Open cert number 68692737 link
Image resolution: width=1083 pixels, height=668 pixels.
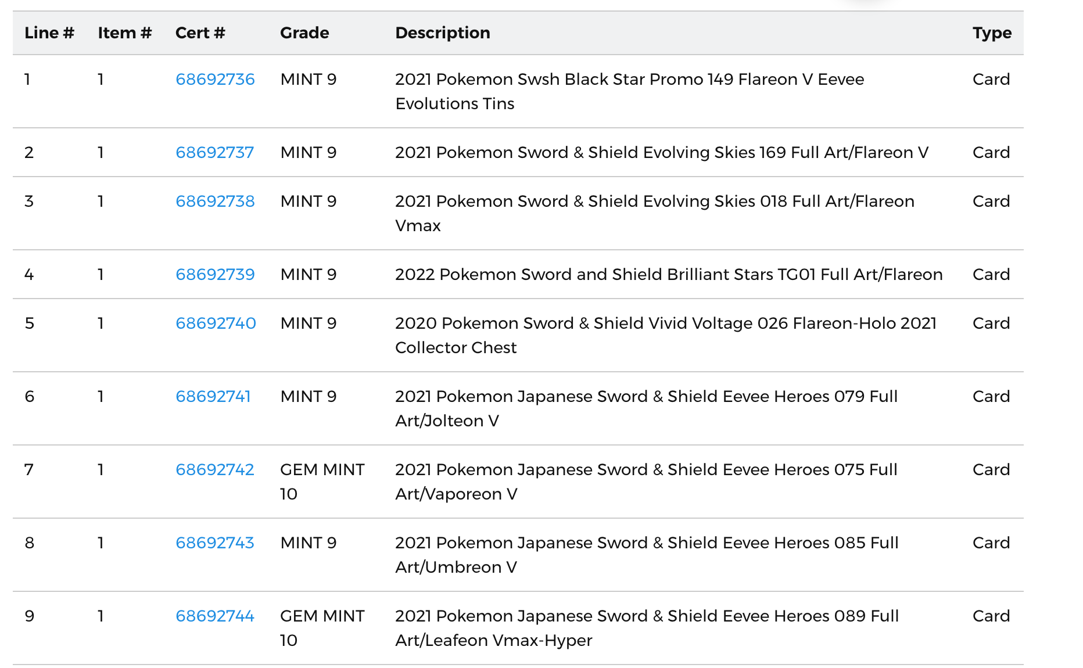(214, 152)
